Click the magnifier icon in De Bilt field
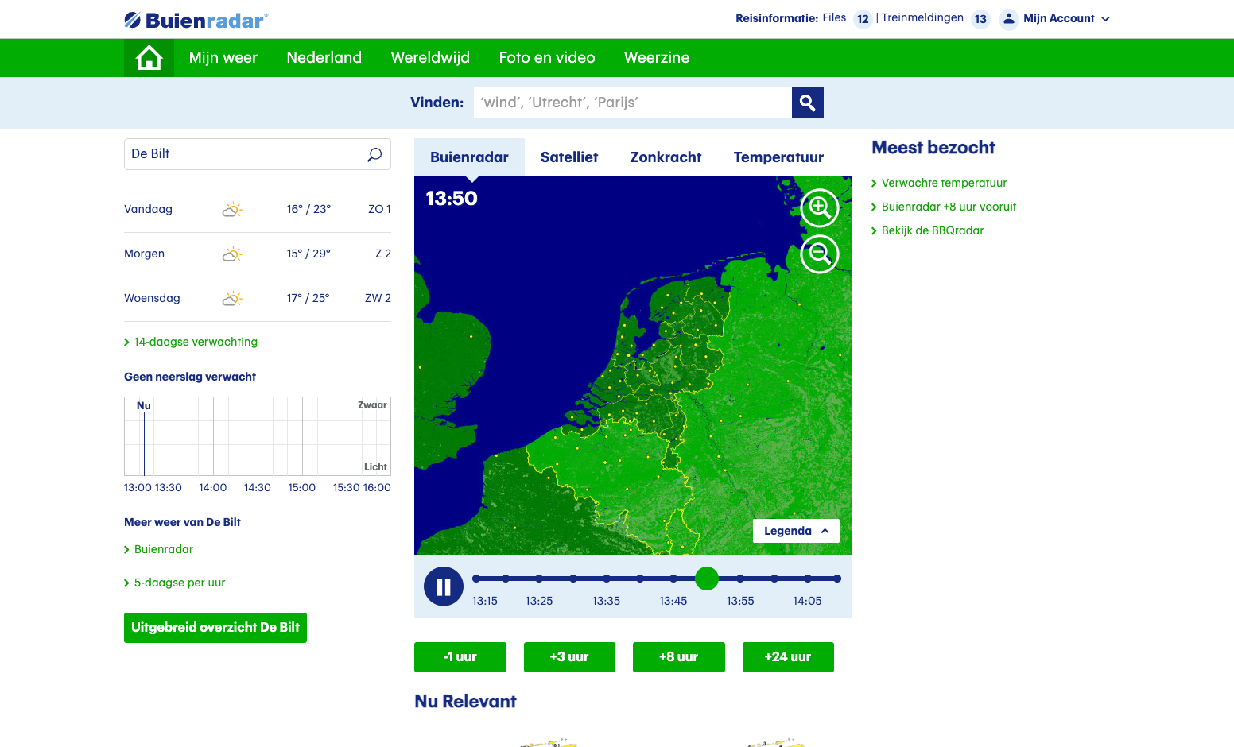 click(374, 154)
